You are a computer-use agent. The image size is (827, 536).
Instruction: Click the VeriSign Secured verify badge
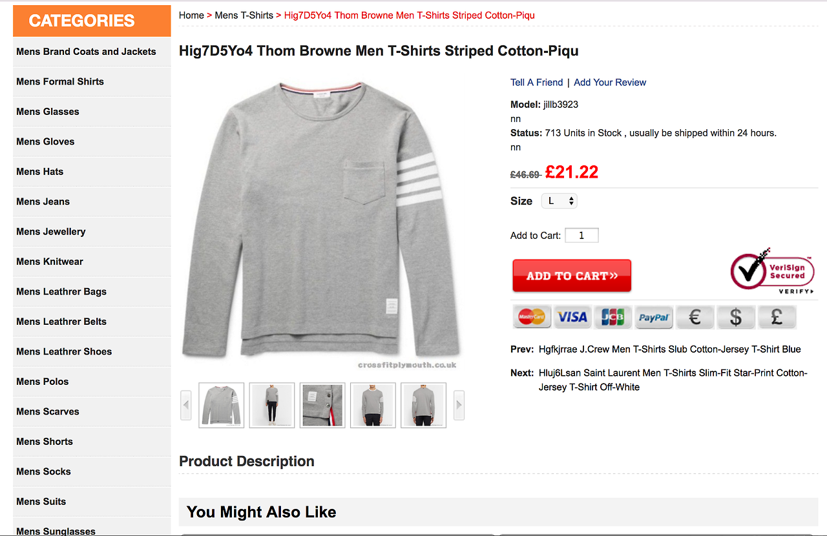[x=772, y=271]
